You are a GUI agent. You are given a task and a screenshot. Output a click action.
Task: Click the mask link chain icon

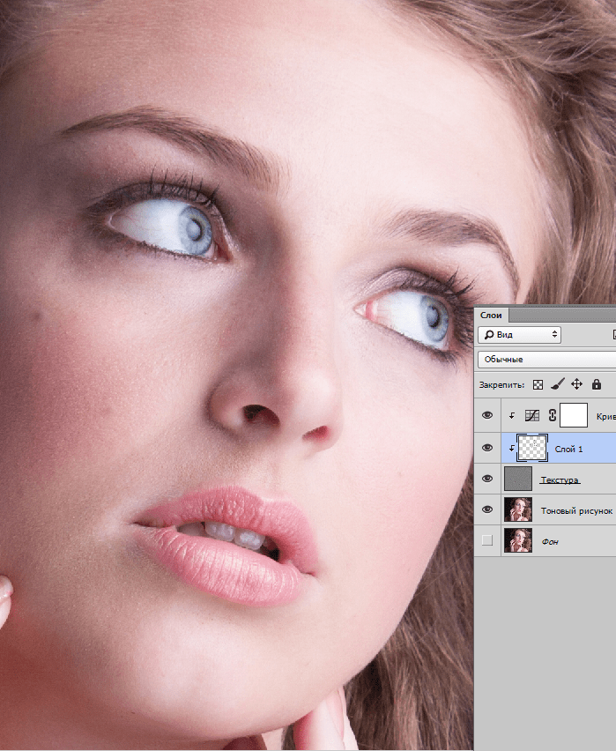[553, 416]
